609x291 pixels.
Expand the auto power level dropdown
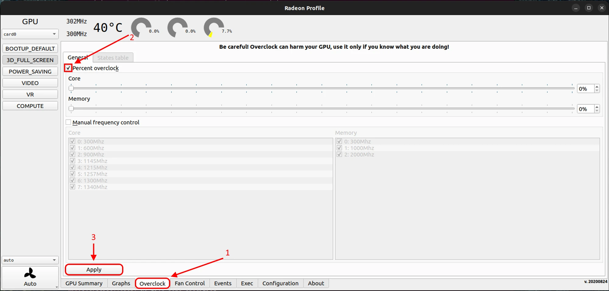pyautogui.click(x=30, y=260)
